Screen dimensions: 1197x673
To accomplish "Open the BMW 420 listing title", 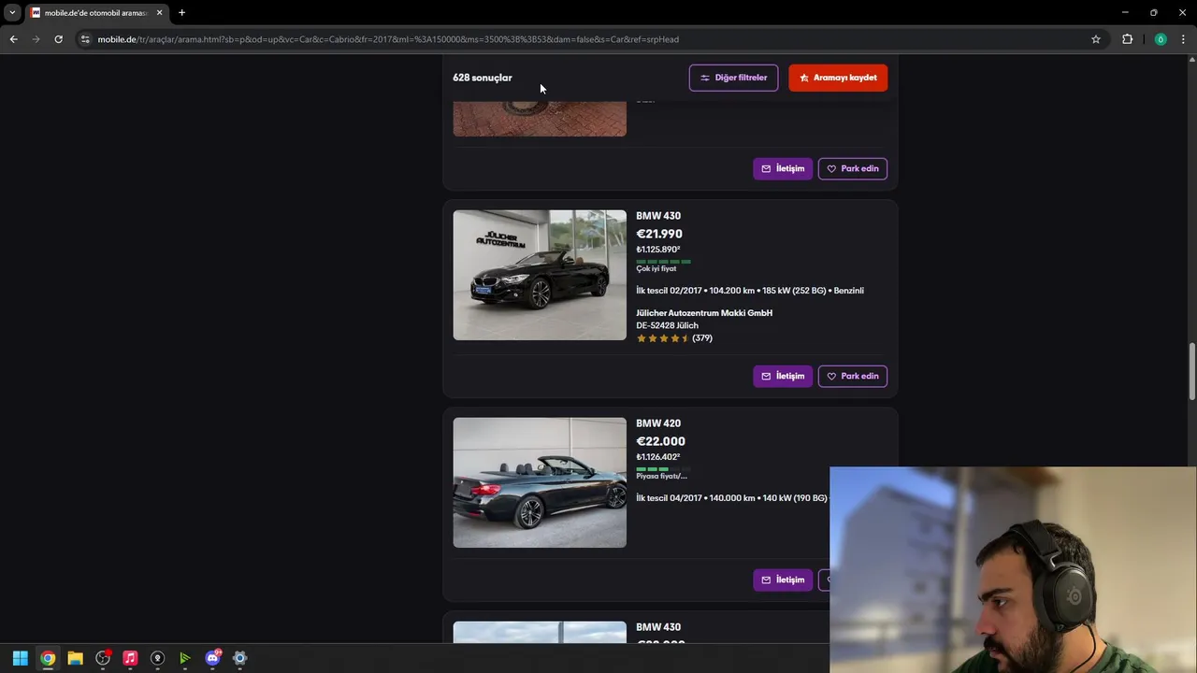I will 658,423.
